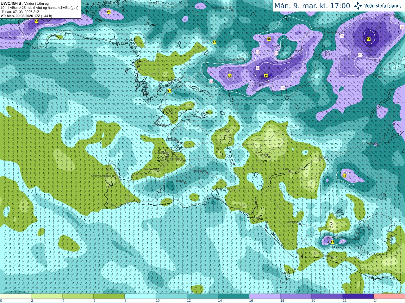Click the 6–8 m/s olive green legend swatch

click(109, 296)
